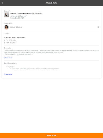Click the date Friday, Dec 20, 2024
Screen dimensions: 103x138
tap(17, 18)
